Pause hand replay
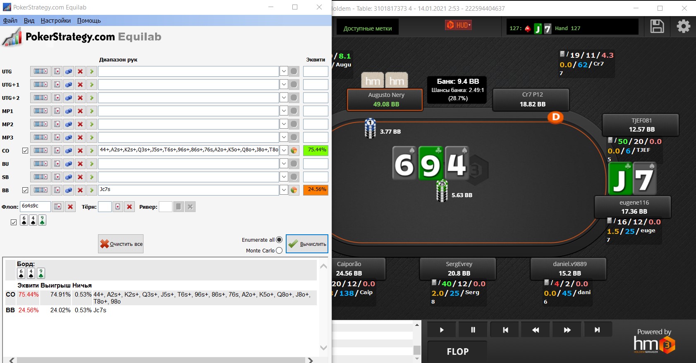Viewport: 696px width, 363px height. point(473,330)
